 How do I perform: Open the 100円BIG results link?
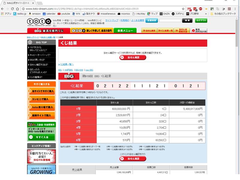coord(68,70)
